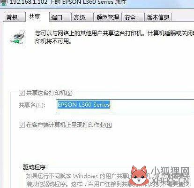Click the share name field containing EPSON L360 Series
194x188 pixels.
click(x=125, y=106)
